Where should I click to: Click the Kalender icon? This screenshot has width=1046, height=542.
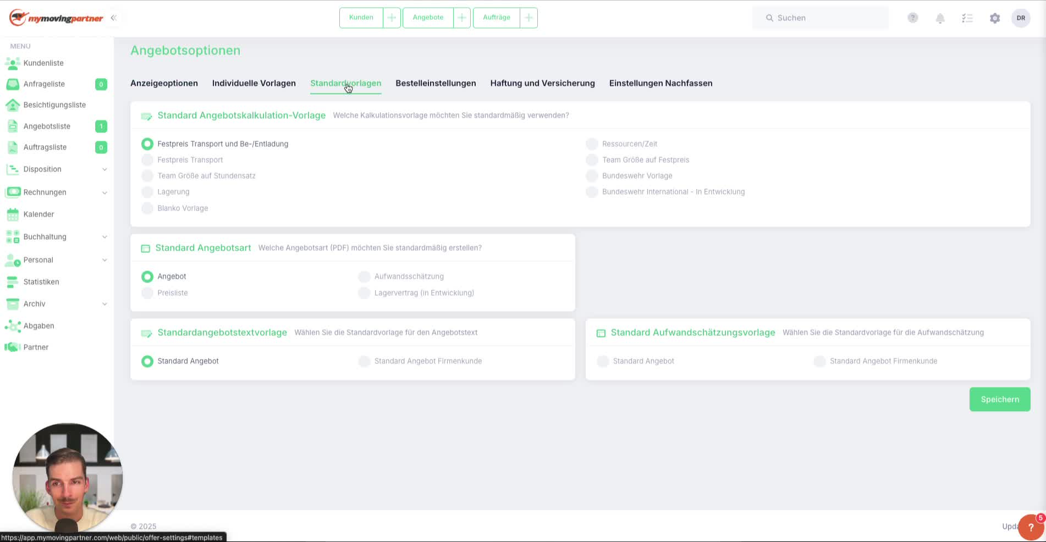tap(13, 214)
